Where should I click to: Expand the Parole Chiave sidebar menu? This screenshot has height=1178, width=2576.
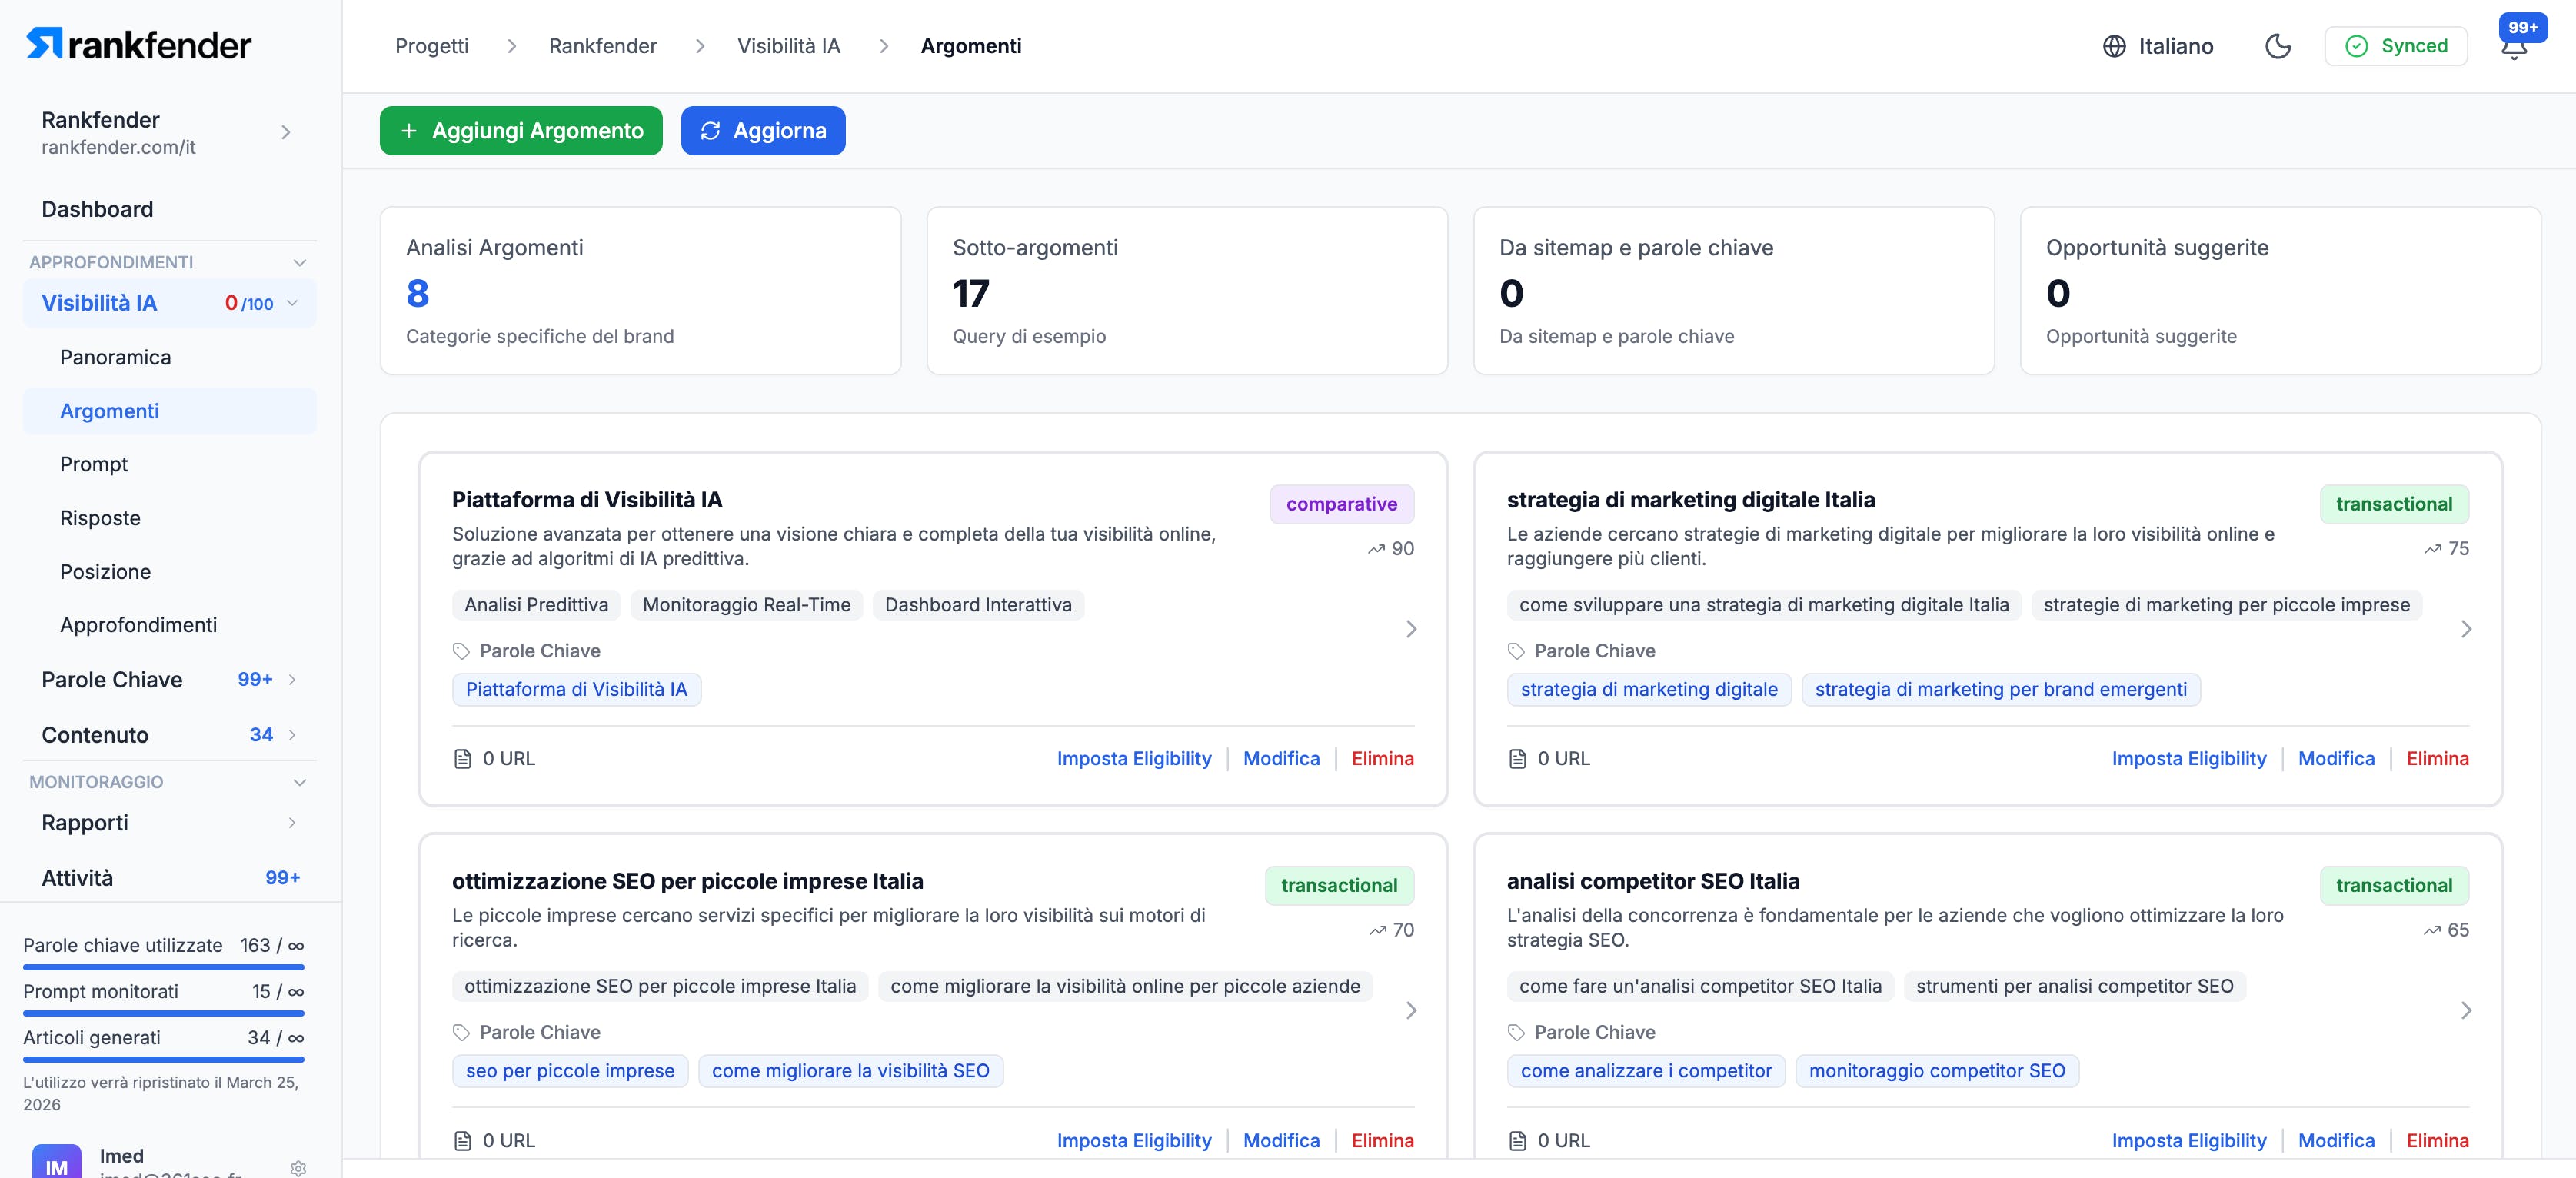pyautogui.click(x=291, y=680)
